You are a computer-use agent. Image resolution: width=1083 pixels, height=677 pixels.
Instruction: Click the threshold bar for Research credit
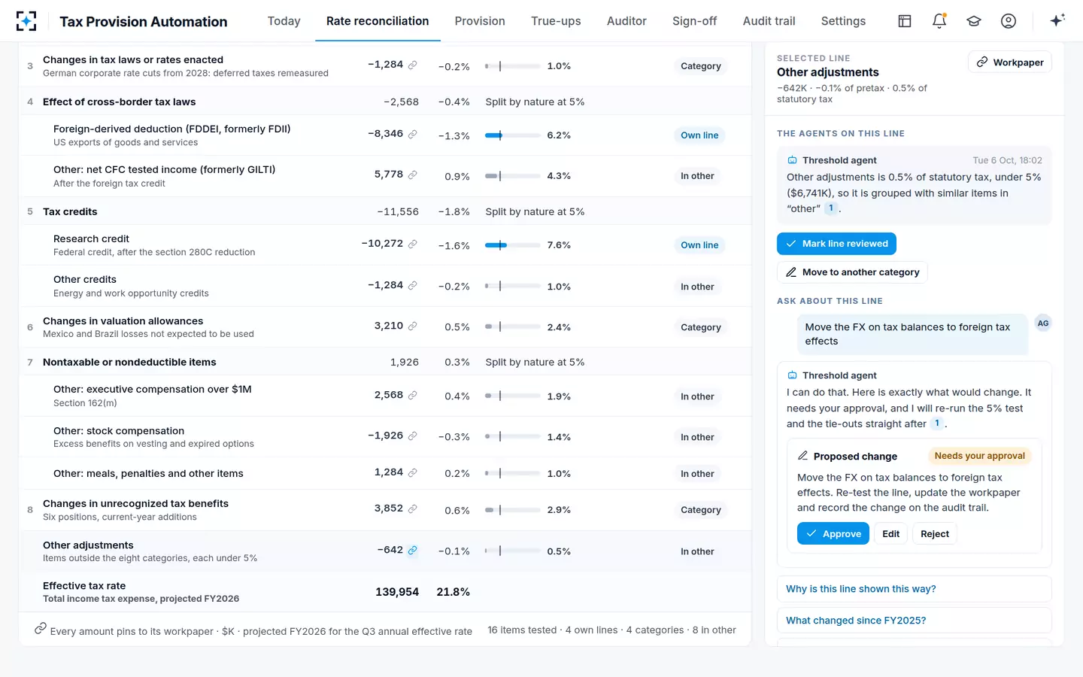513,245
